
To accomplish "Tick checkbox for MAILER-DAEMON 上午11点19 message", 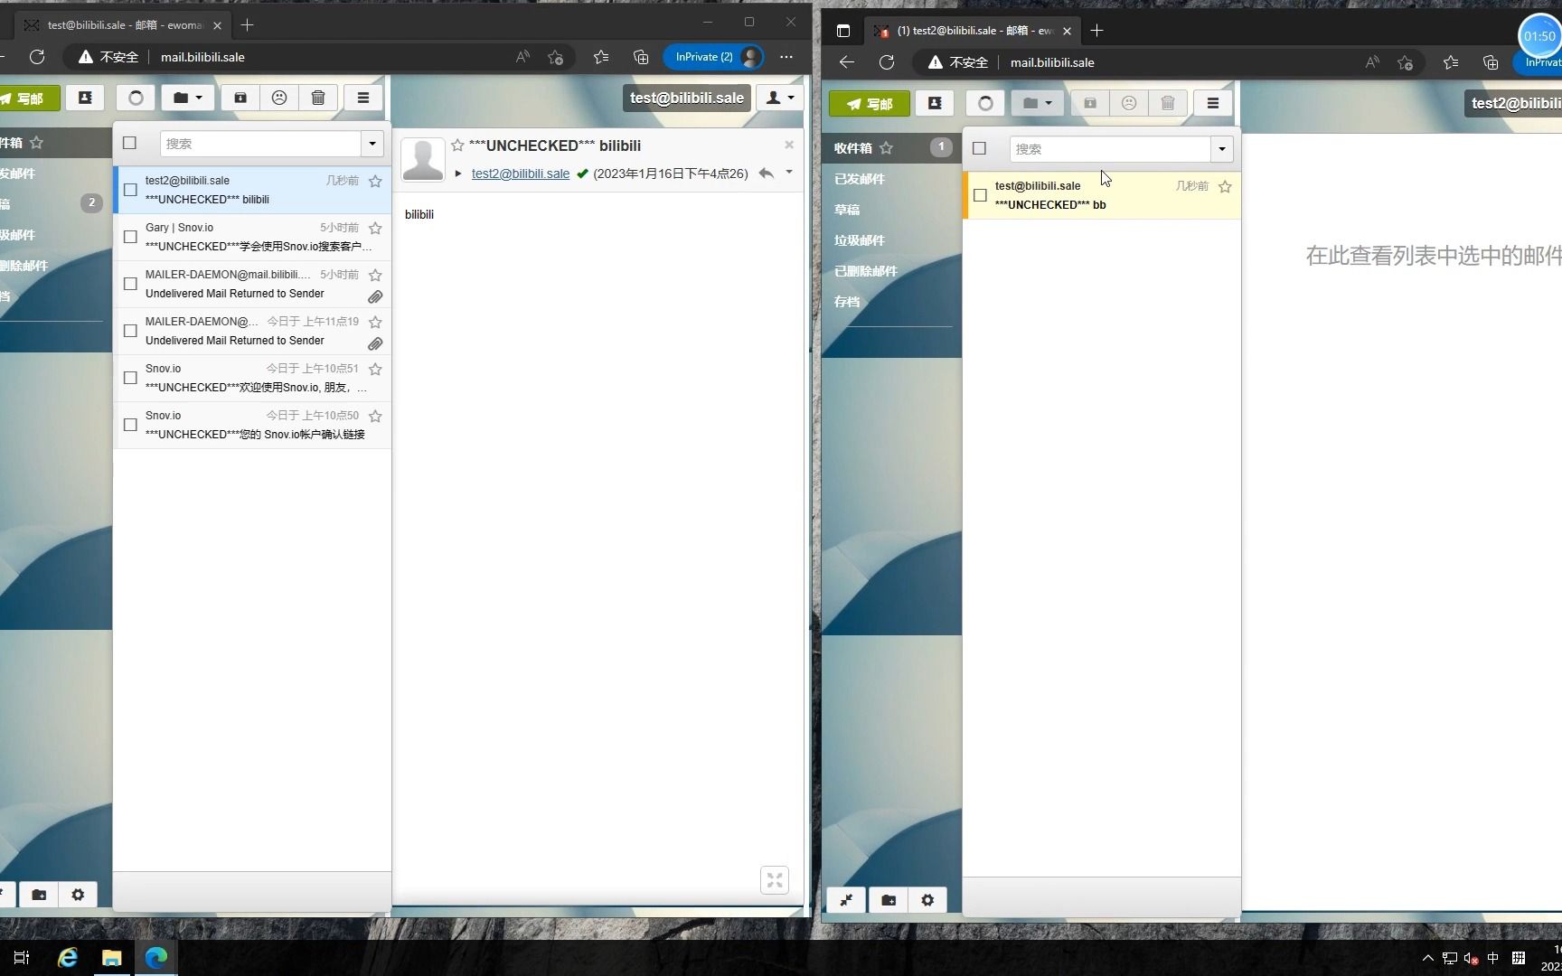I will pos(130,331).
